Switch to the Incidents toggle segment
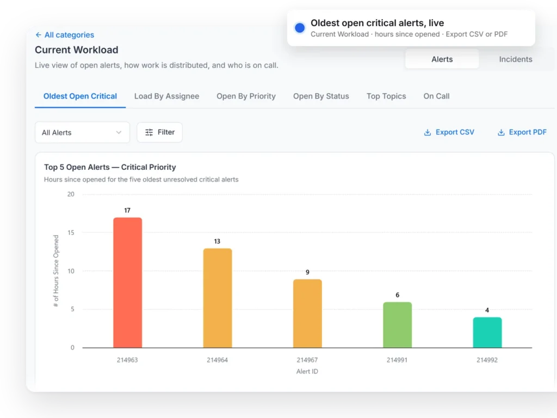This screenshot has height=418, width=557. click(x=516, y=59)
